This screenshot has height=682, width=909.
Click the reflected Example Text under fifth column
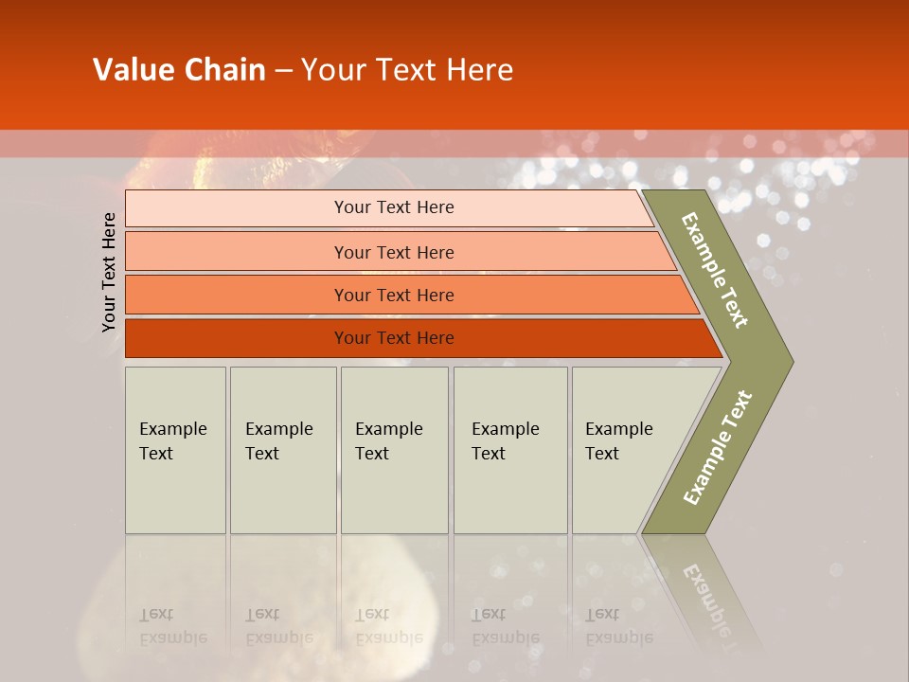pyautogui.click(x=617, y=627)
